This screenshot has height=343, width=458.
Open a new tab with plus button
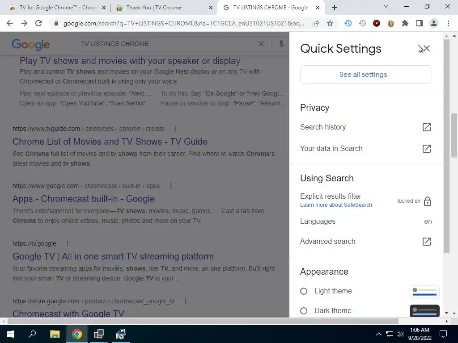(335, 8)
